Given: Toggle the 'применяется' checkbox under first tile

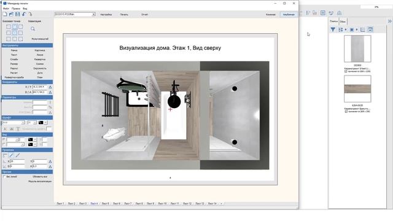Looking at the screenshot, I should pyautogui.click(x=346, y=71).
